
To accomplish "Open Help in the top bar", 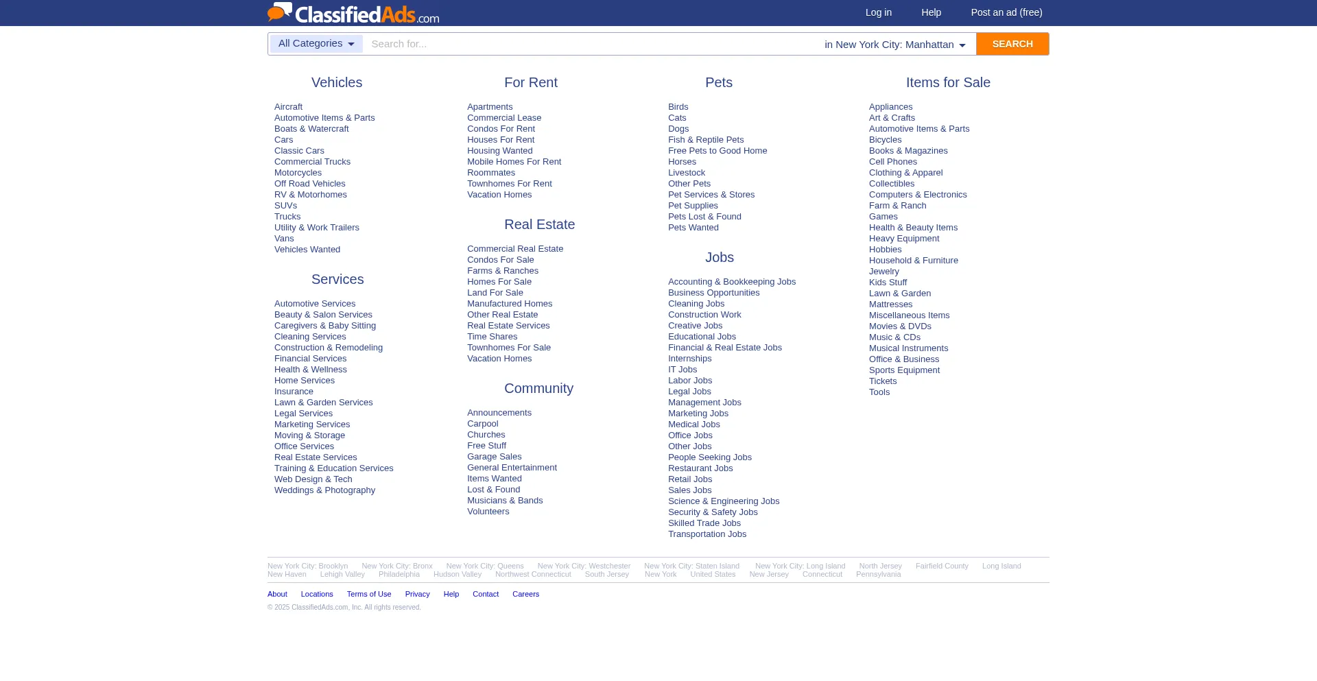I will coord(932,12).
